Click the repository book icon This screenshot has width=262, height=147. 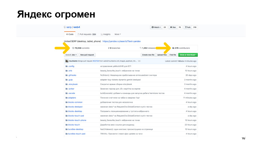point(65,27)
